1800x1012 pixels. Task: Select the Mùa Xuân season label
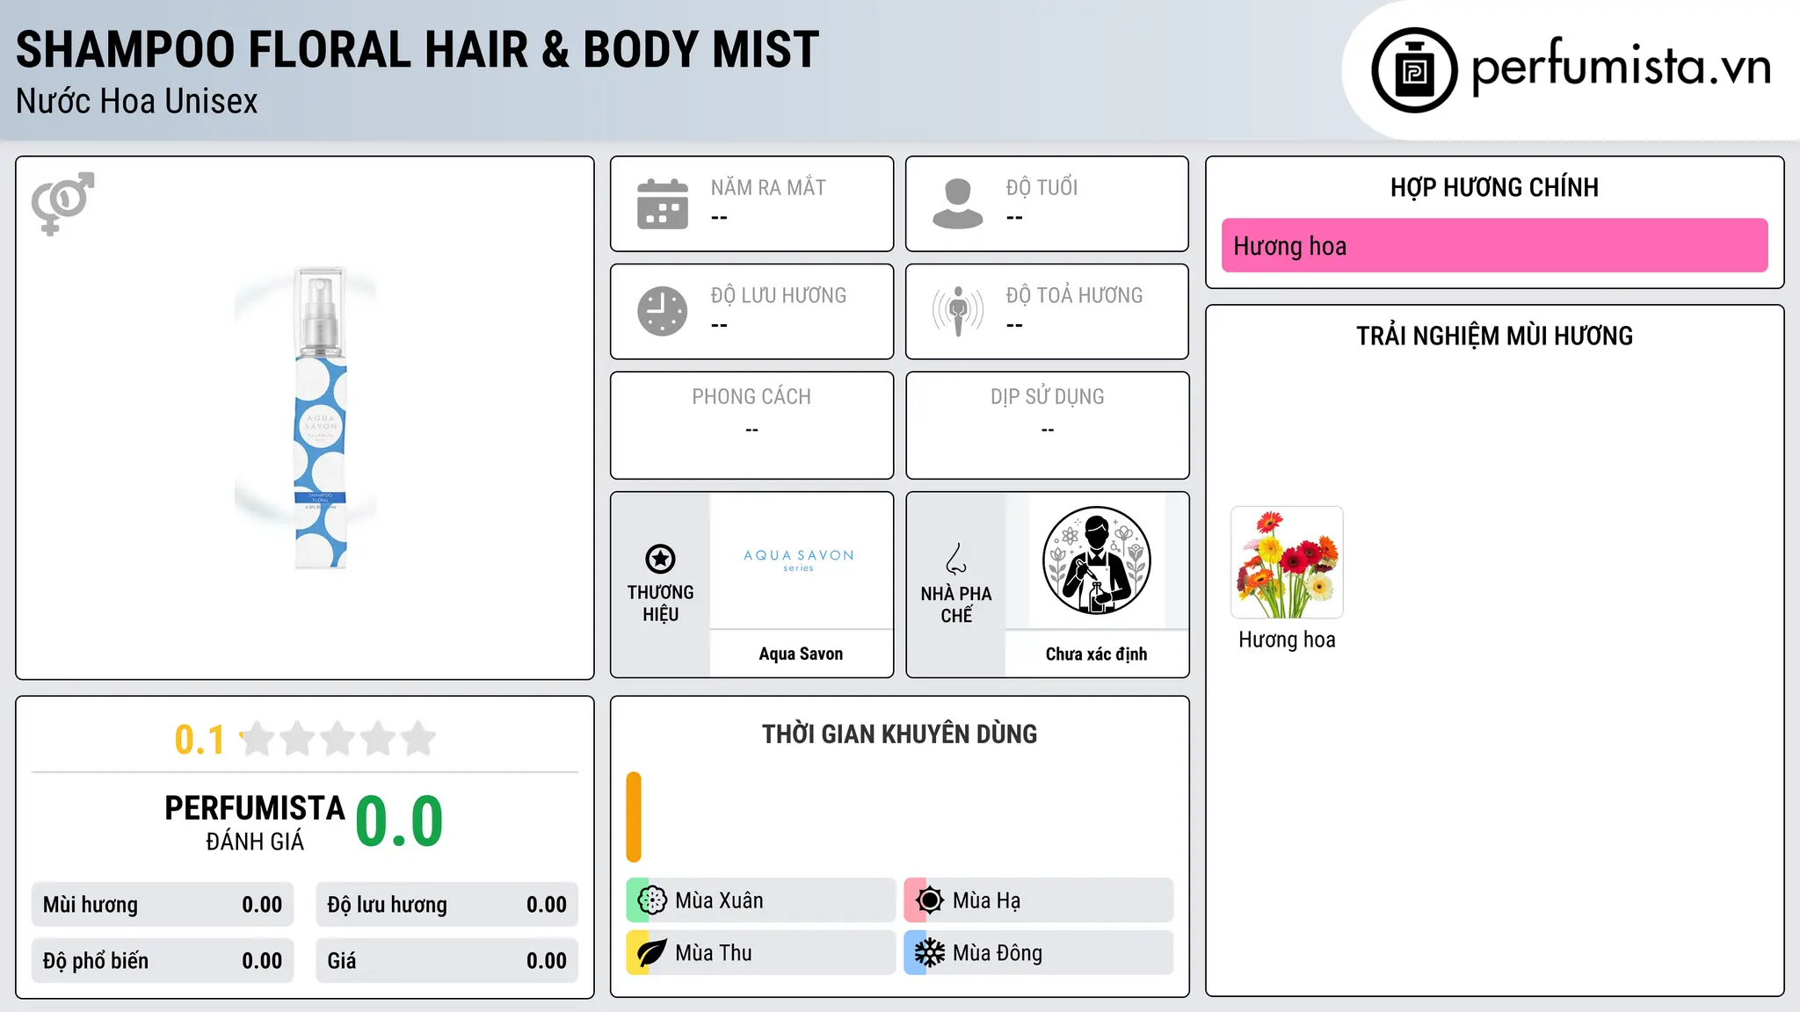tap(719, 900)
